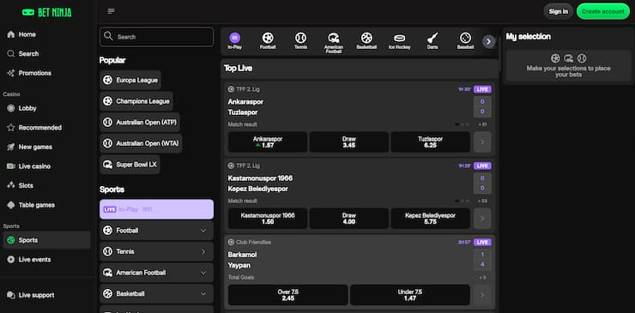Select Football icon in sports carousel
Viewport: 635px width, 313px height.
268,41
